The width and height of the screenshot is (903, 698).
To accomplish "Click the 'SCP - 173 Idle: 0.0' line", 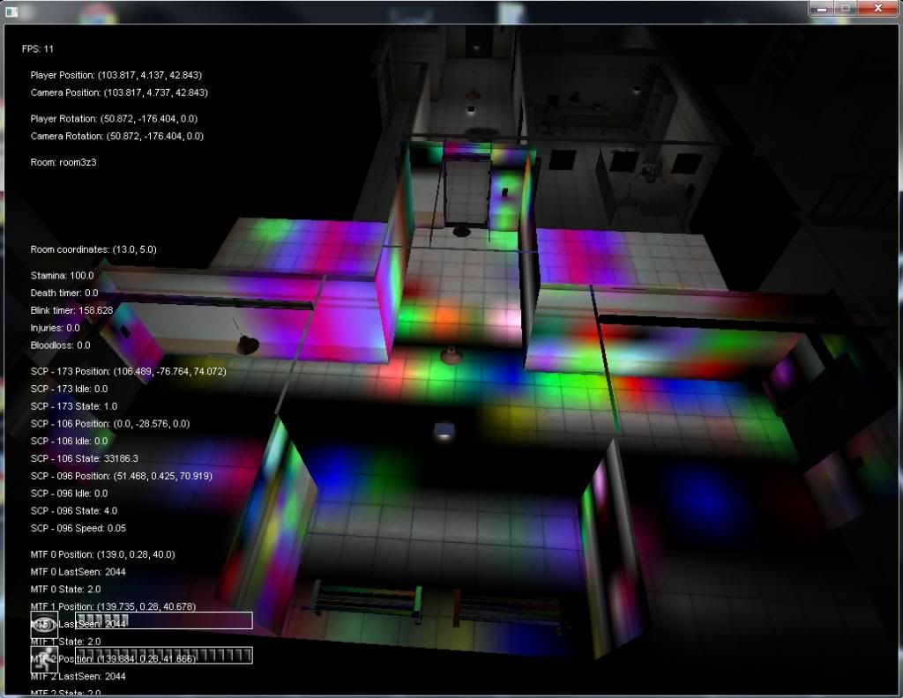I will (69, 389).
